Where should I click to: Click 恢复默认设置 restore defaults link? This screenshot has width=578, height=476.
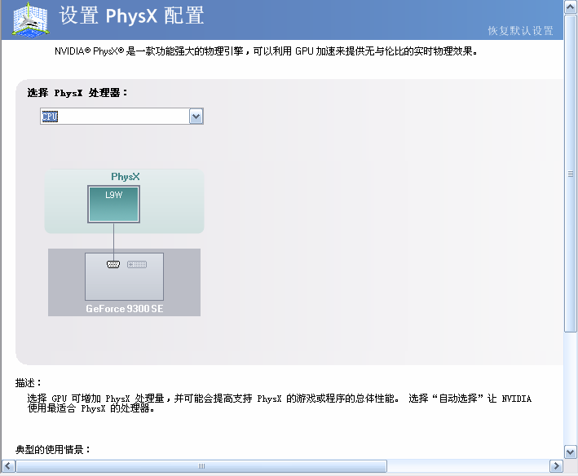coord(520,31)
